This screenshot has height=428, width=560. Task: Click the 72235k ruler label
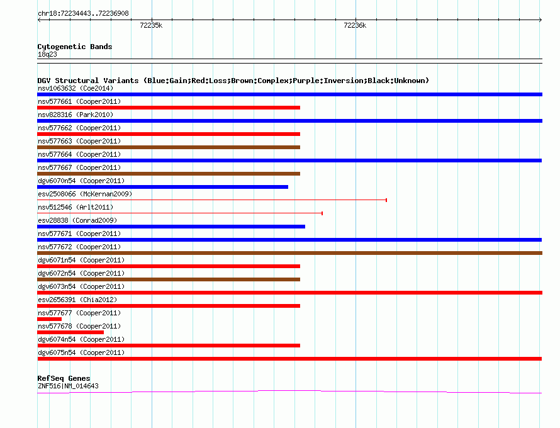pyautogui.click(x=151, y=25)
